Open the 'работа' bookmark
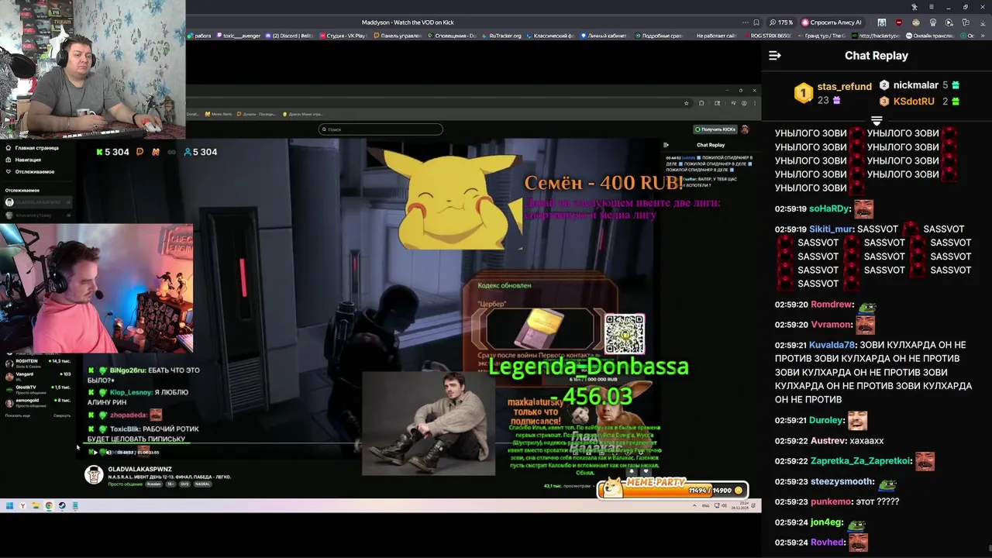Screen dimensions: 992x558 [x=199, y=36]
